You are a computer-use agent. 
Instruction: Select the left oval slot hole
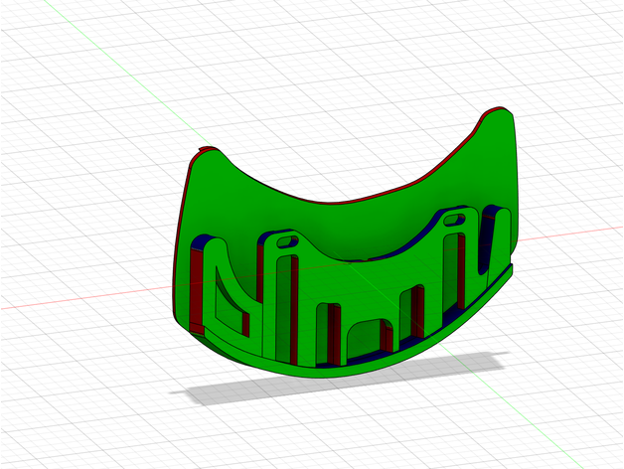tap(289, 240)
